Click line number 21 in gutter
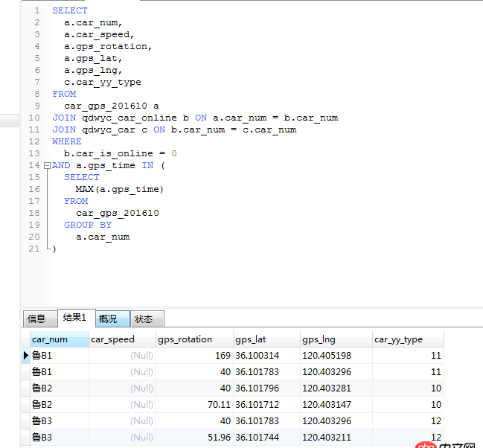Image resolution: width=483 pixels, height=448 pixels. click(34, 249)
